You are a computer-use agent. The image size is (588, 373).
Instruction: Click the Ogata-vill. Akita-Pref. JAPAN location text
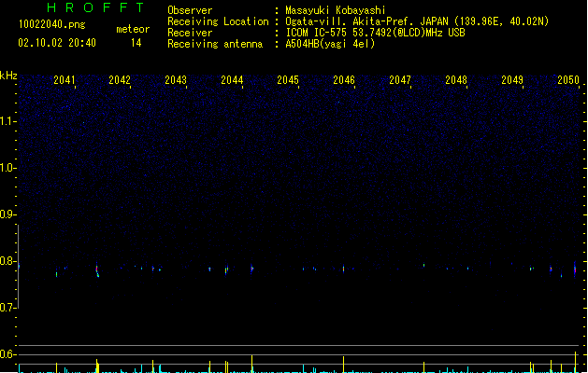tap(417, 21)
